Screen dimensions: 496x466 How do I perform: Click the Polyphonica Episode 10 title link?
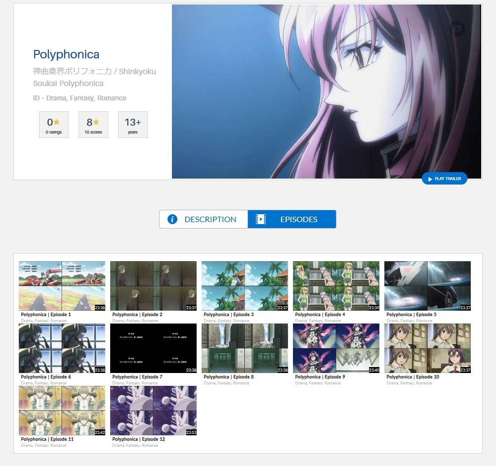(413, 377)
